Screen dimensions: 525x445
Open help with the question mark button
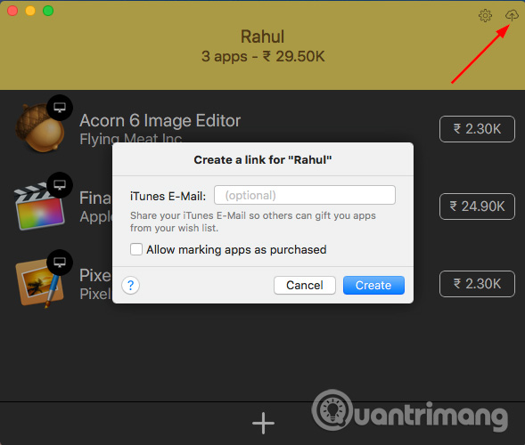(x=130, y=285)
